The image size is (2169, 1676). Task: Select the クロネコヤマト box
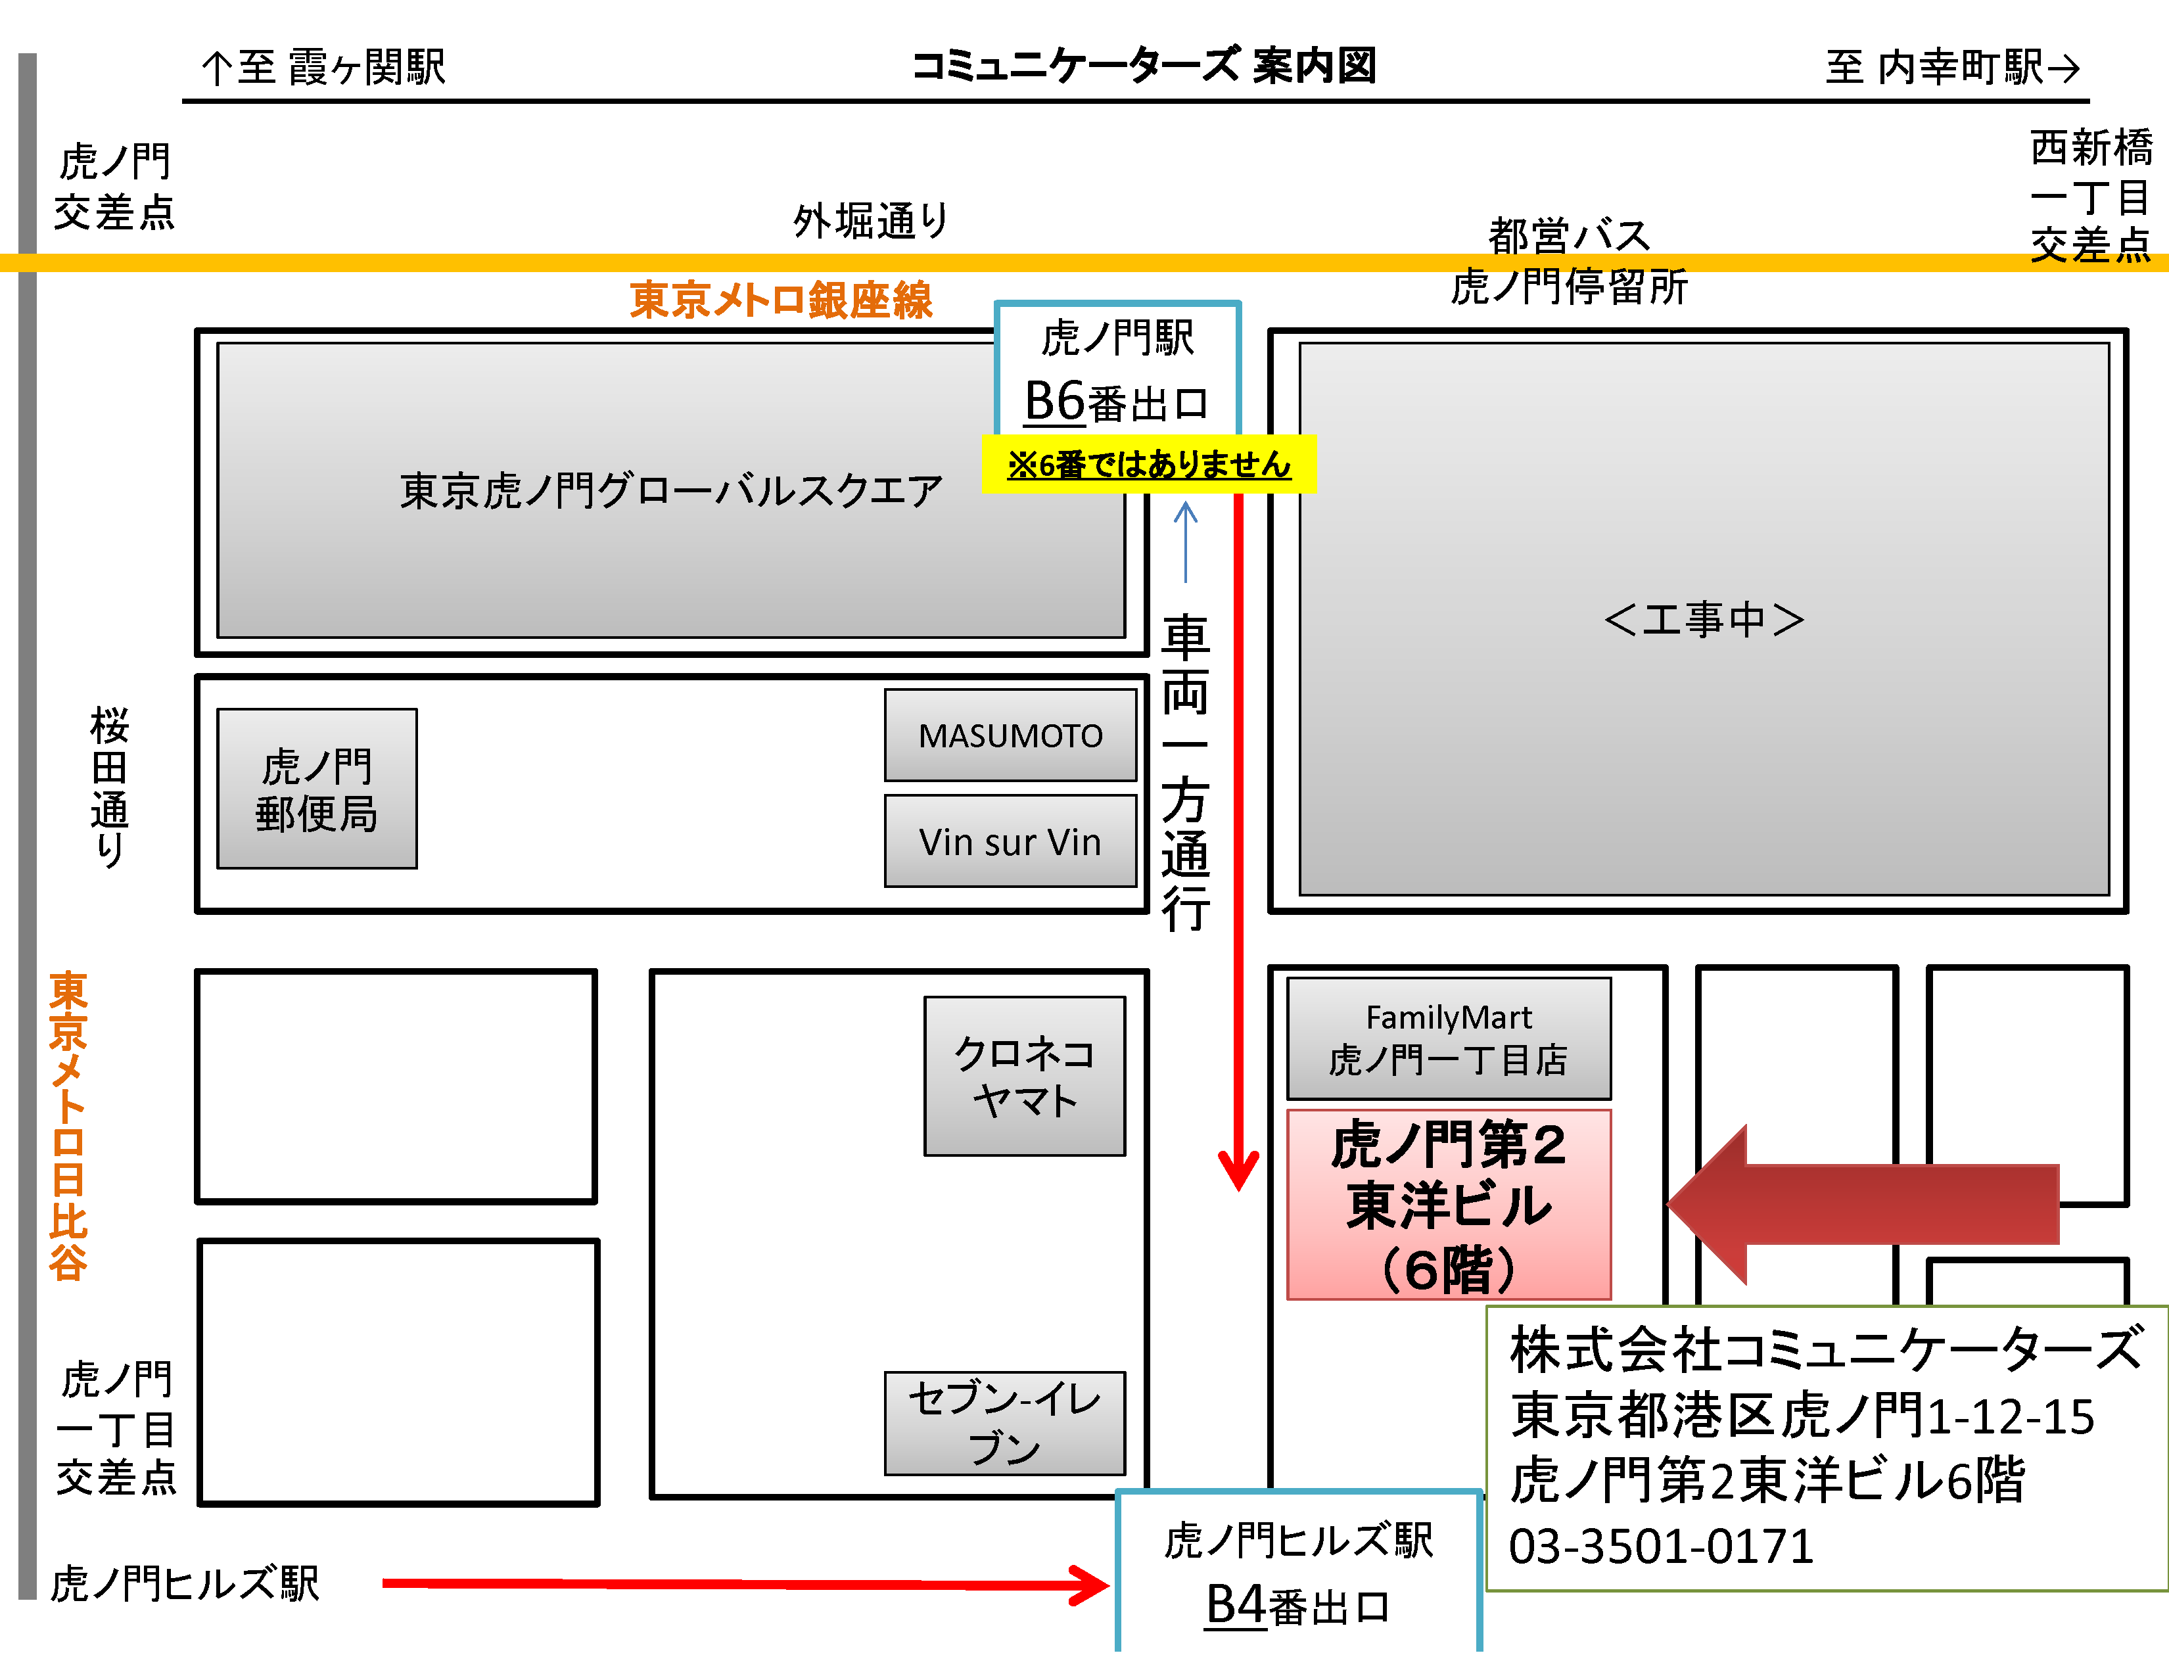(x=1024, y=1077)
